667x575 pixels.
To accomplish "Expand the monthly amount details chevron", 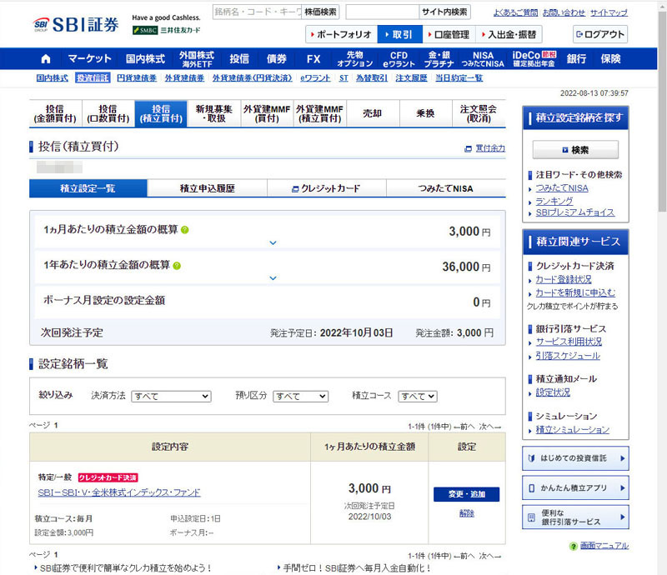I will pyautogui.click(x=272, y=243).
